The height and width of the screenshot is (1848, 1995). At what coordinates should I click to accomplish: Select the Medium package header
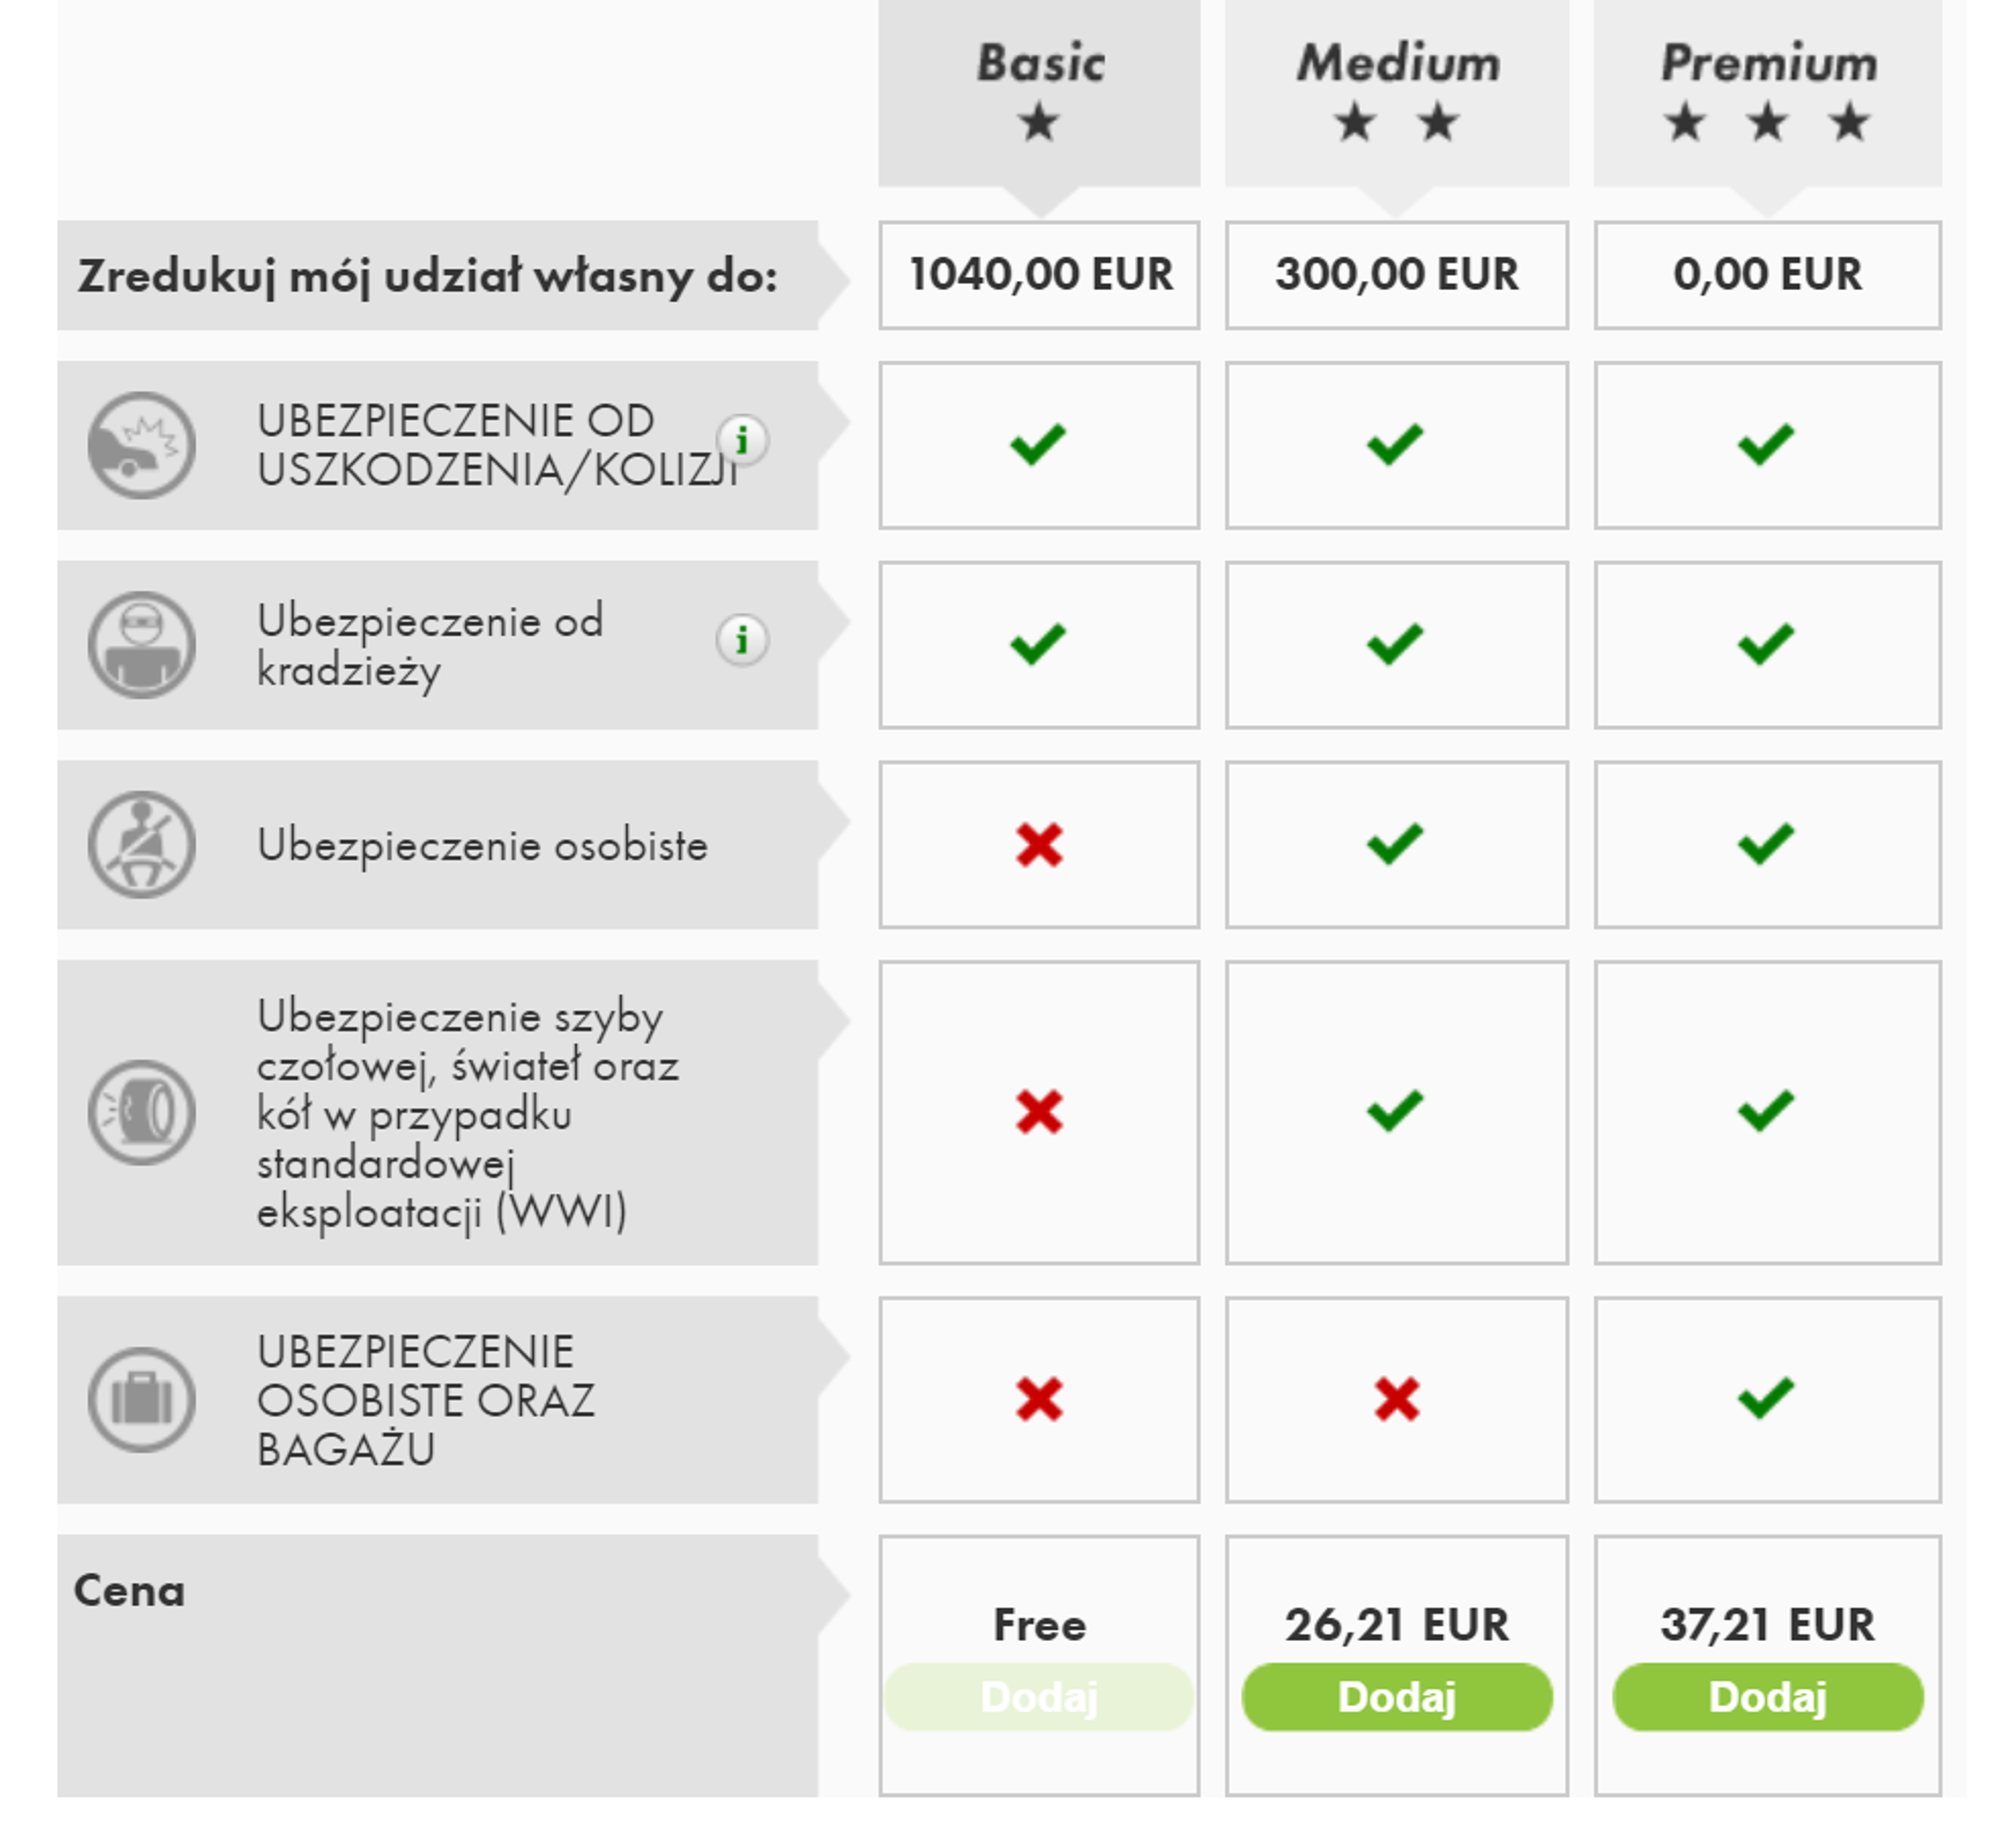(x=1397, y=93)
